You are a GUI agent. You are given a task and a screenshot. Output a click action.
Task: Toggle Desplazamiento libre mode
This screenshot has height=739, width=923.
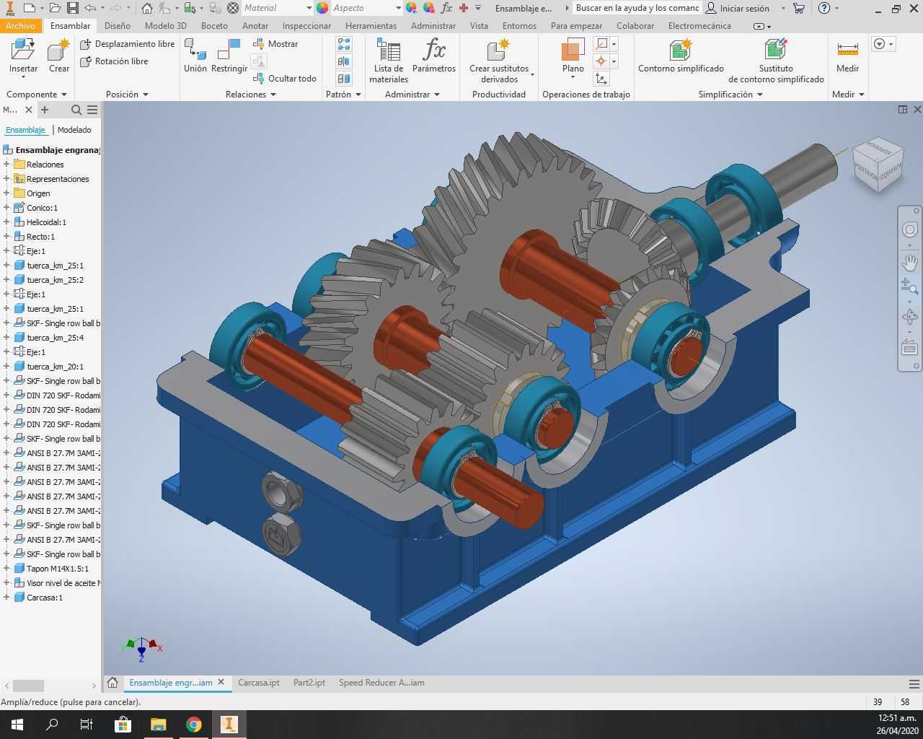tap(128, 44)
